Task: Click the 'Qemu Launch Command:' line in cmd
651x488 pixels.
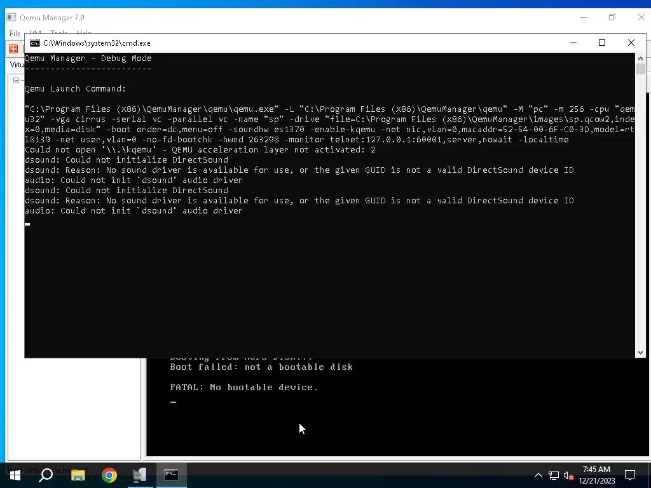Action: [x=75, y=89]
